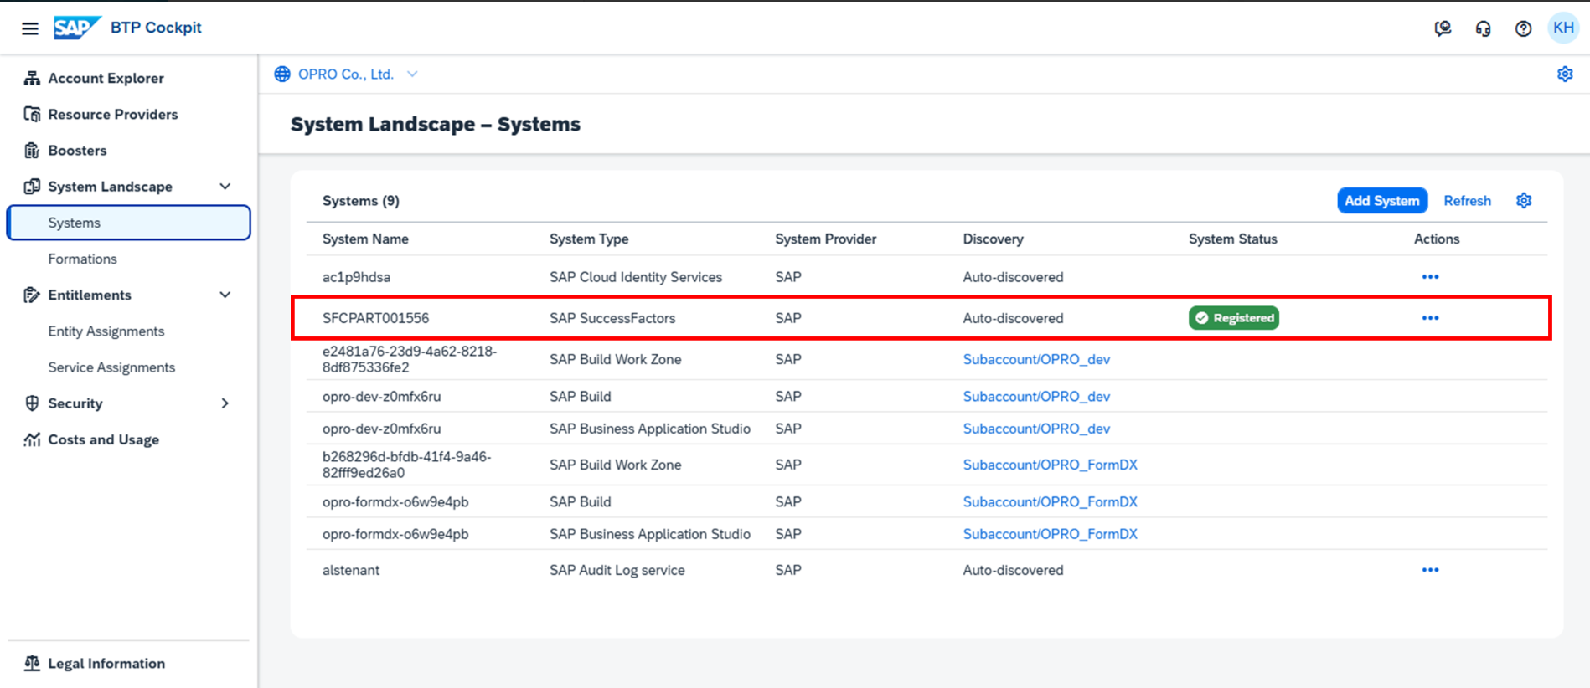The height and width of the screenshot is (688, 1590).
Task: Collapse the Entitlements section
Action: click(225, 295)
